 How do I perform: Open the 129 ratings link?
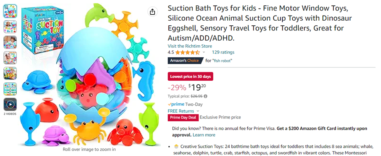223,52
